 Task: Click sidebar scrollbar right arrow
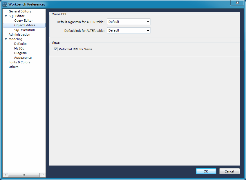tap(43, 175)
